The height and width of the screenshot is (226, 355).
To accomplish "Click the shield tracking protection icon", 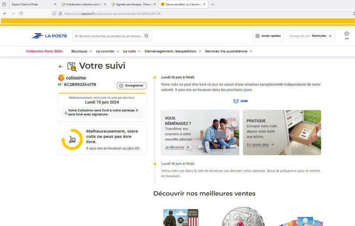I will coord(54,14).
